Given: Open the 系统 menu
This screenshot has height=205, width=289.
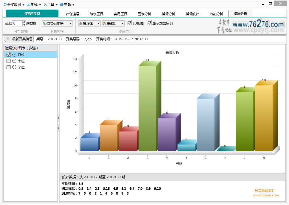Looking at the screenshot, I should [34, 5].
